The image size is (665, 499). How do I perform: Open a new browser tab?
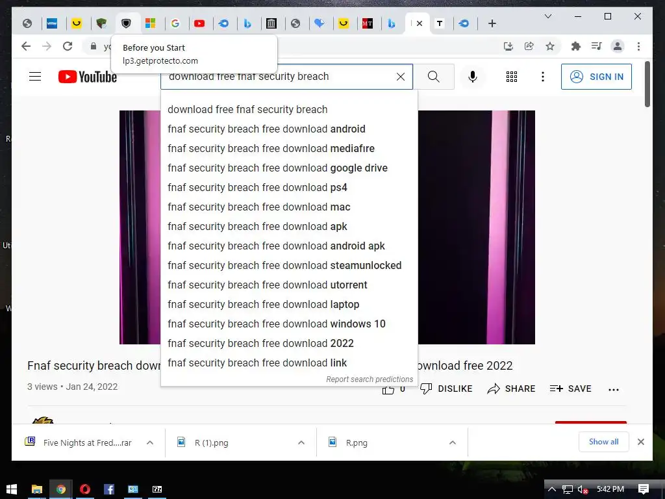492,23
